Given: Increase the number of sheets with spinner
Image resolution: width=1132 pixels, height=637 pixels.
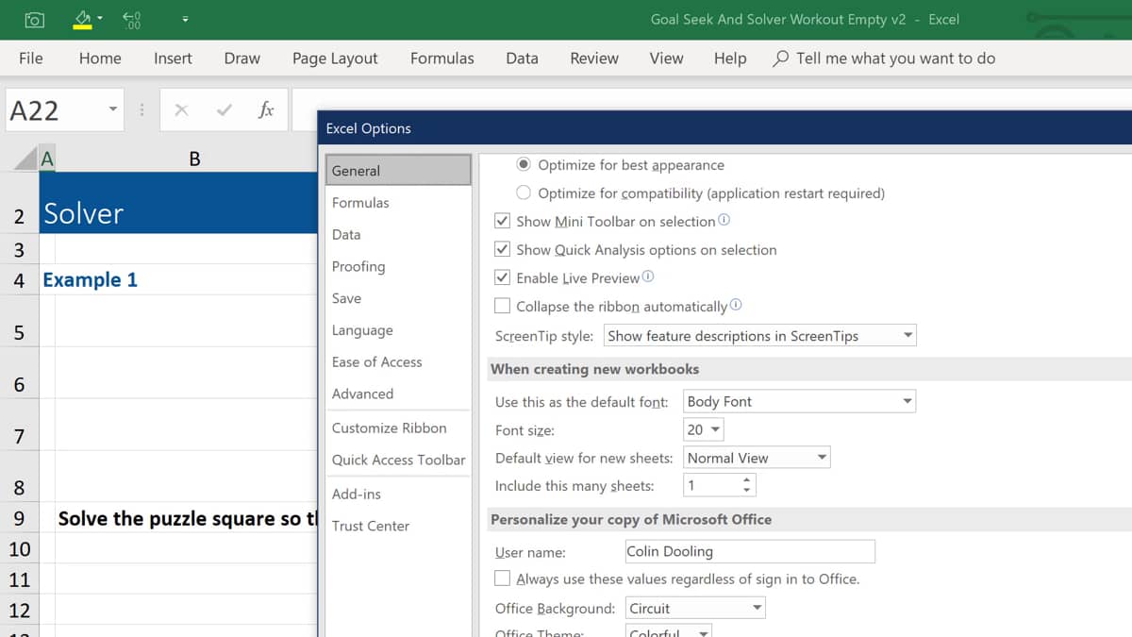Looking at the screenshot, I should pyautogui.click(x=747, y=480).
